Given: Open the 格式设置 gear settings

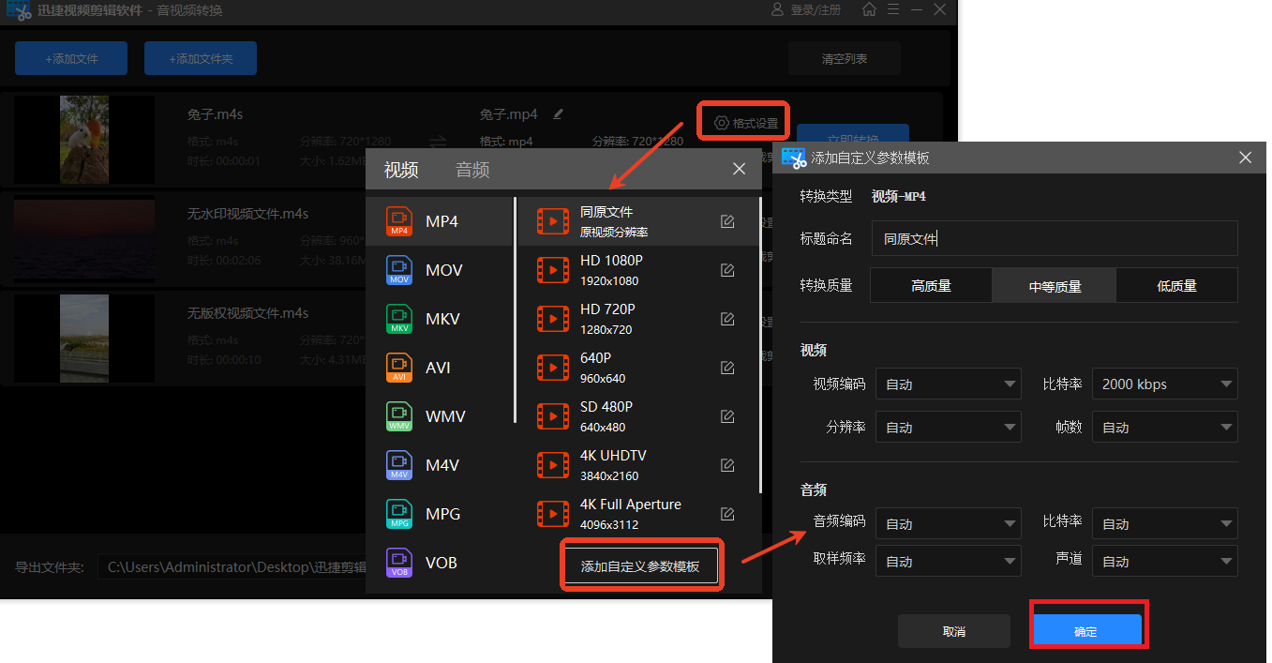Looking at the screenshot, I should click(x=742, y=121).
